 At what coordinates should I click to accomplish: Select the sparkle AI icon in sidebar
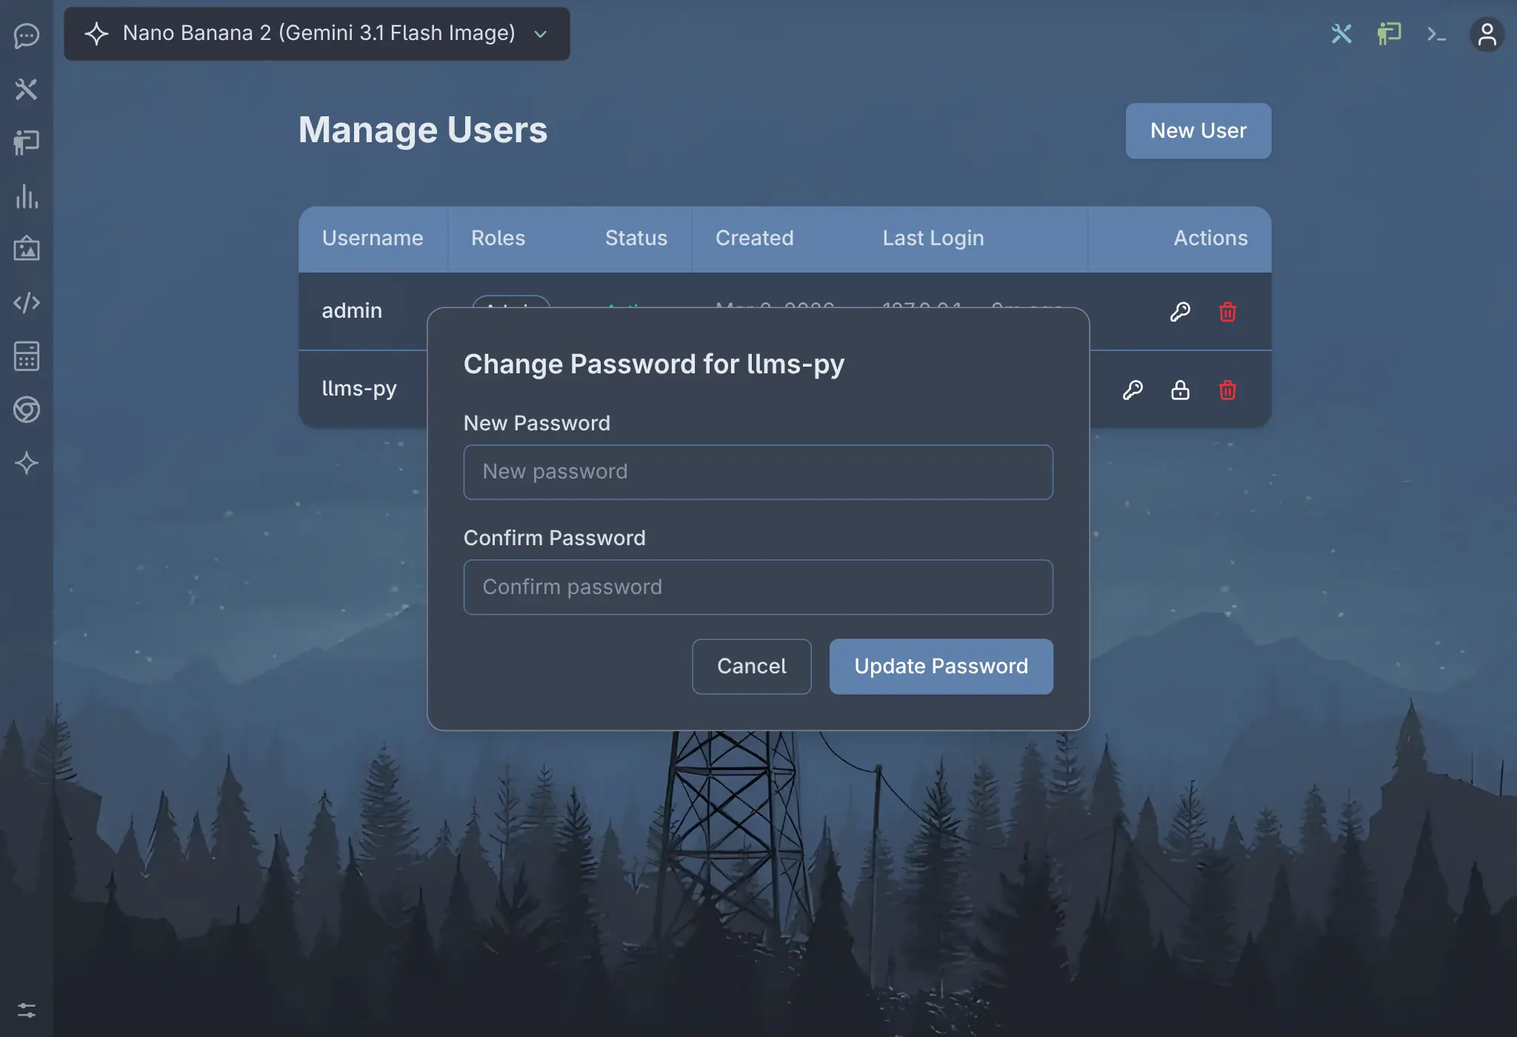[27, 464]
